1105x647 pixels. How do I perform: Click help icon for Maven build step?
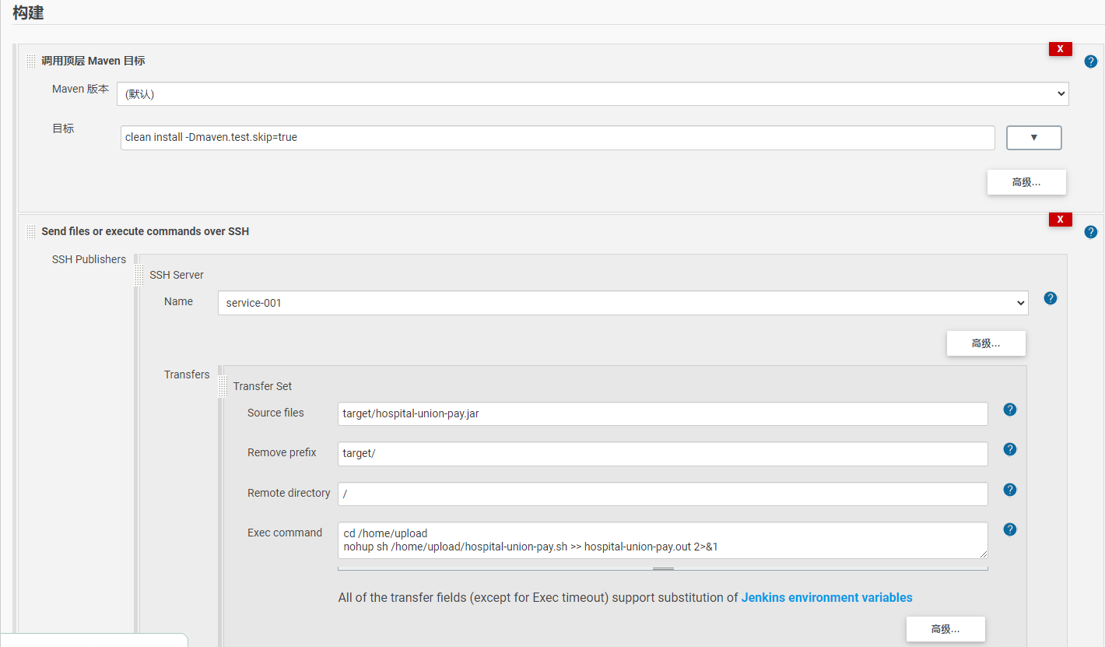pyautogui.click(x=1090, y=62)
